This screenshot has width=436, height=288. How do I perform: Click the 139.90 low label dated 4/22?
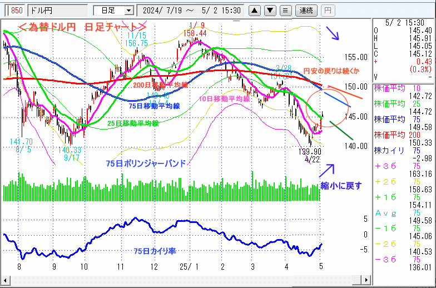[x=310, y=151]
